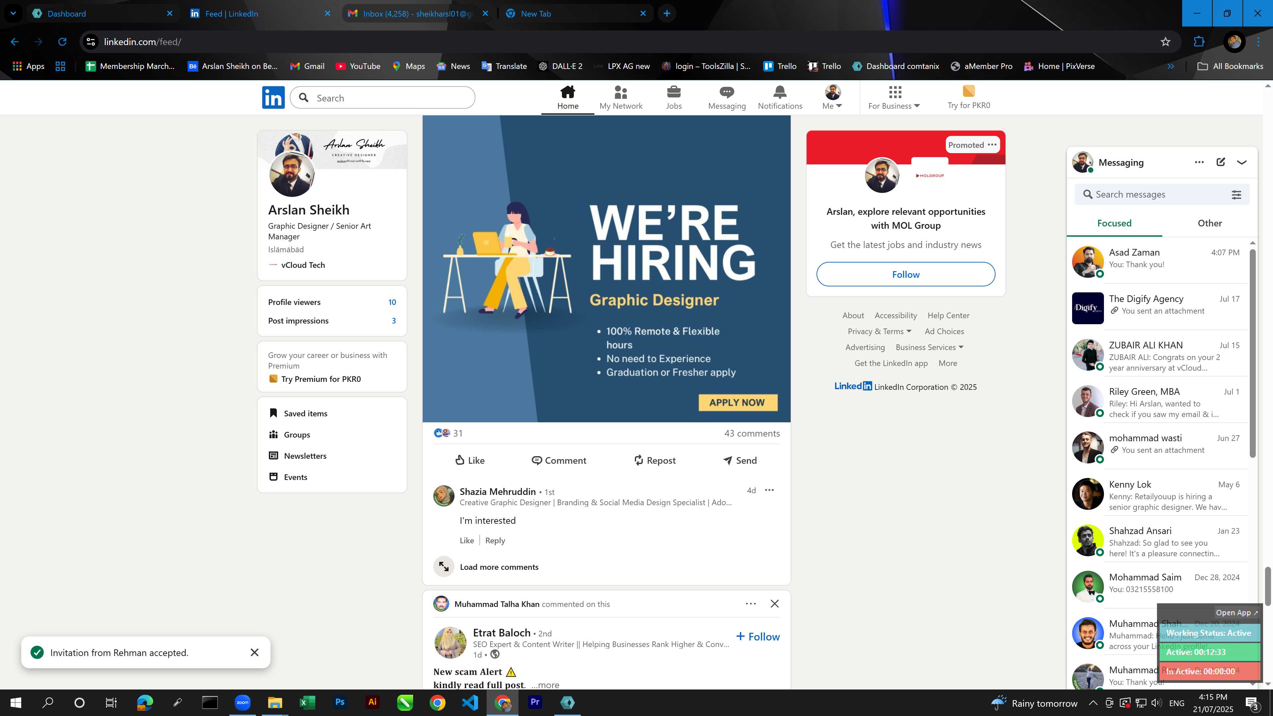The width and height of the screenshot is (1273, 716).
Task: Compose a new message
Action: click(1221, 162)
